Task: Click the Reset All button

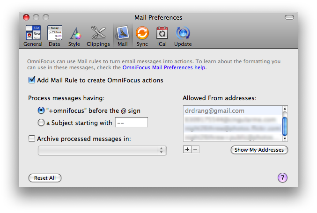Action: 45,178
